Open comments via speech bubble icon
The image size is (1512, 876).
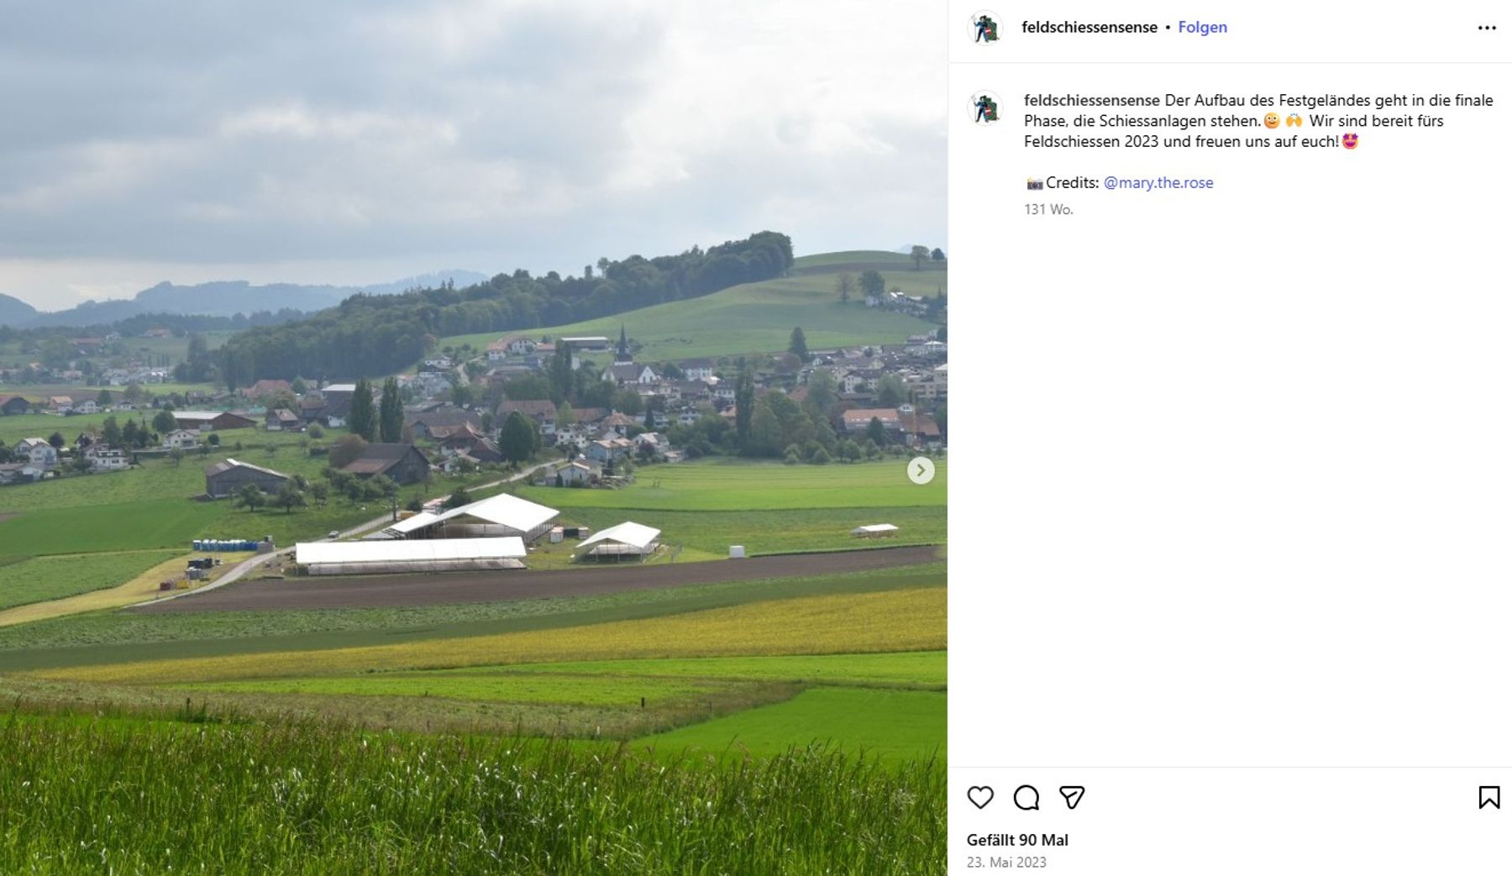click(x=1026, y=797)
